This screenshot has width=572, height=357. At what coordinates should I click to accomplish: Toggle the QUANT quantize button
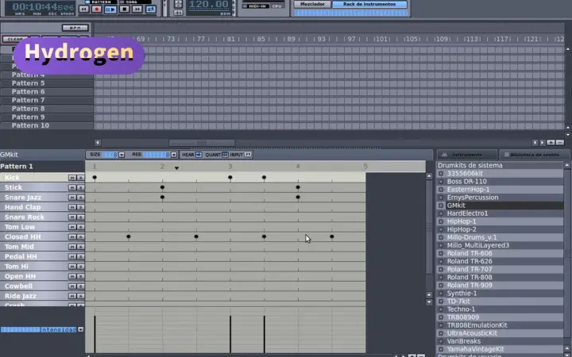225,155
